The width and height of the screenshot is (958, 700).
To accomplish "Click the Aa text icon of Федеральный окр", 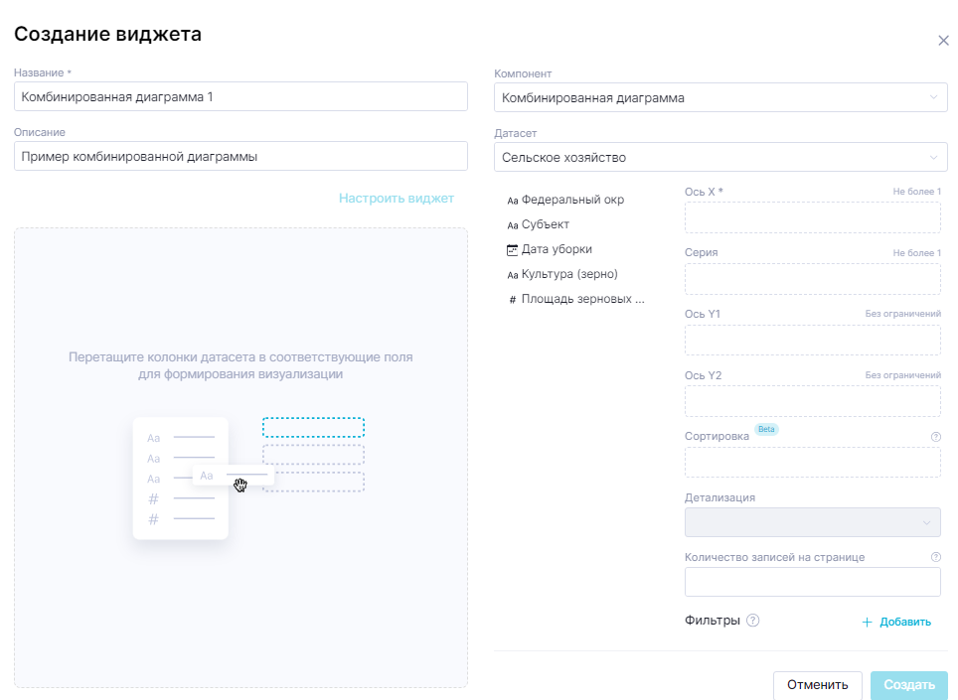I will coord(513,201).
